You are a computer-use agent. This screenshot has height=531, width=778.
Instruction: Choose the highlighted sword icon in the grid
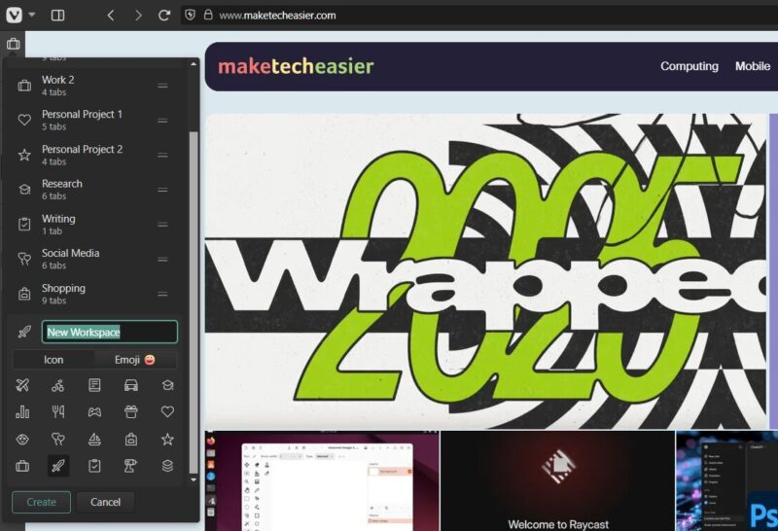58,466
